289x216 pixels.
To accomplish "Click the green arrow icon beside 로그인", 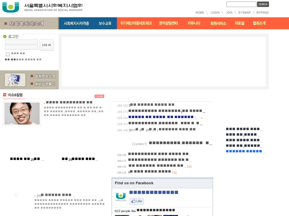I will [x=5, y=36].
